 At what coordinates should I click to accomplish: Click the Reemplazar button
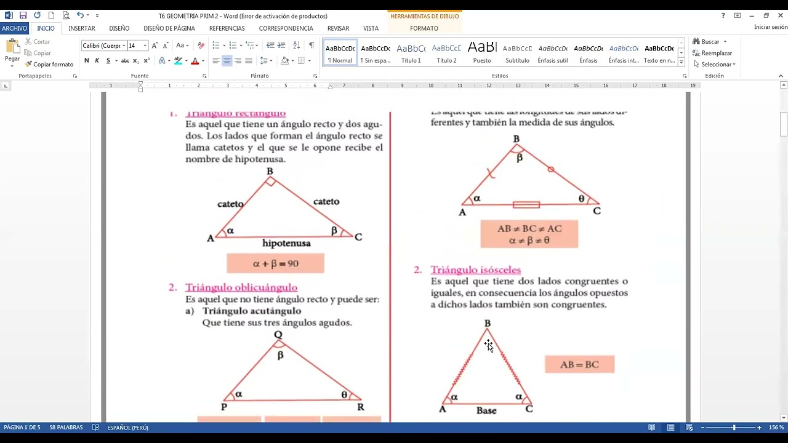tap(712, 54)
